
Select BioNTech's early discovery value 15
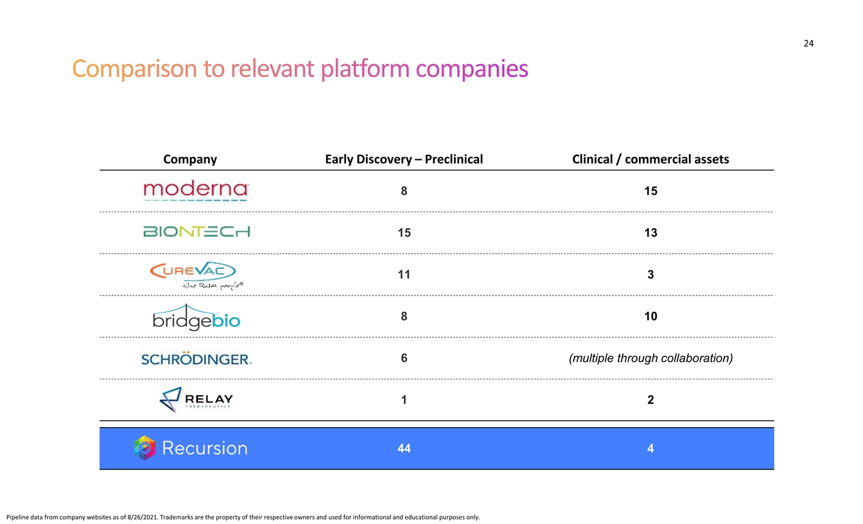coord(404,233)
